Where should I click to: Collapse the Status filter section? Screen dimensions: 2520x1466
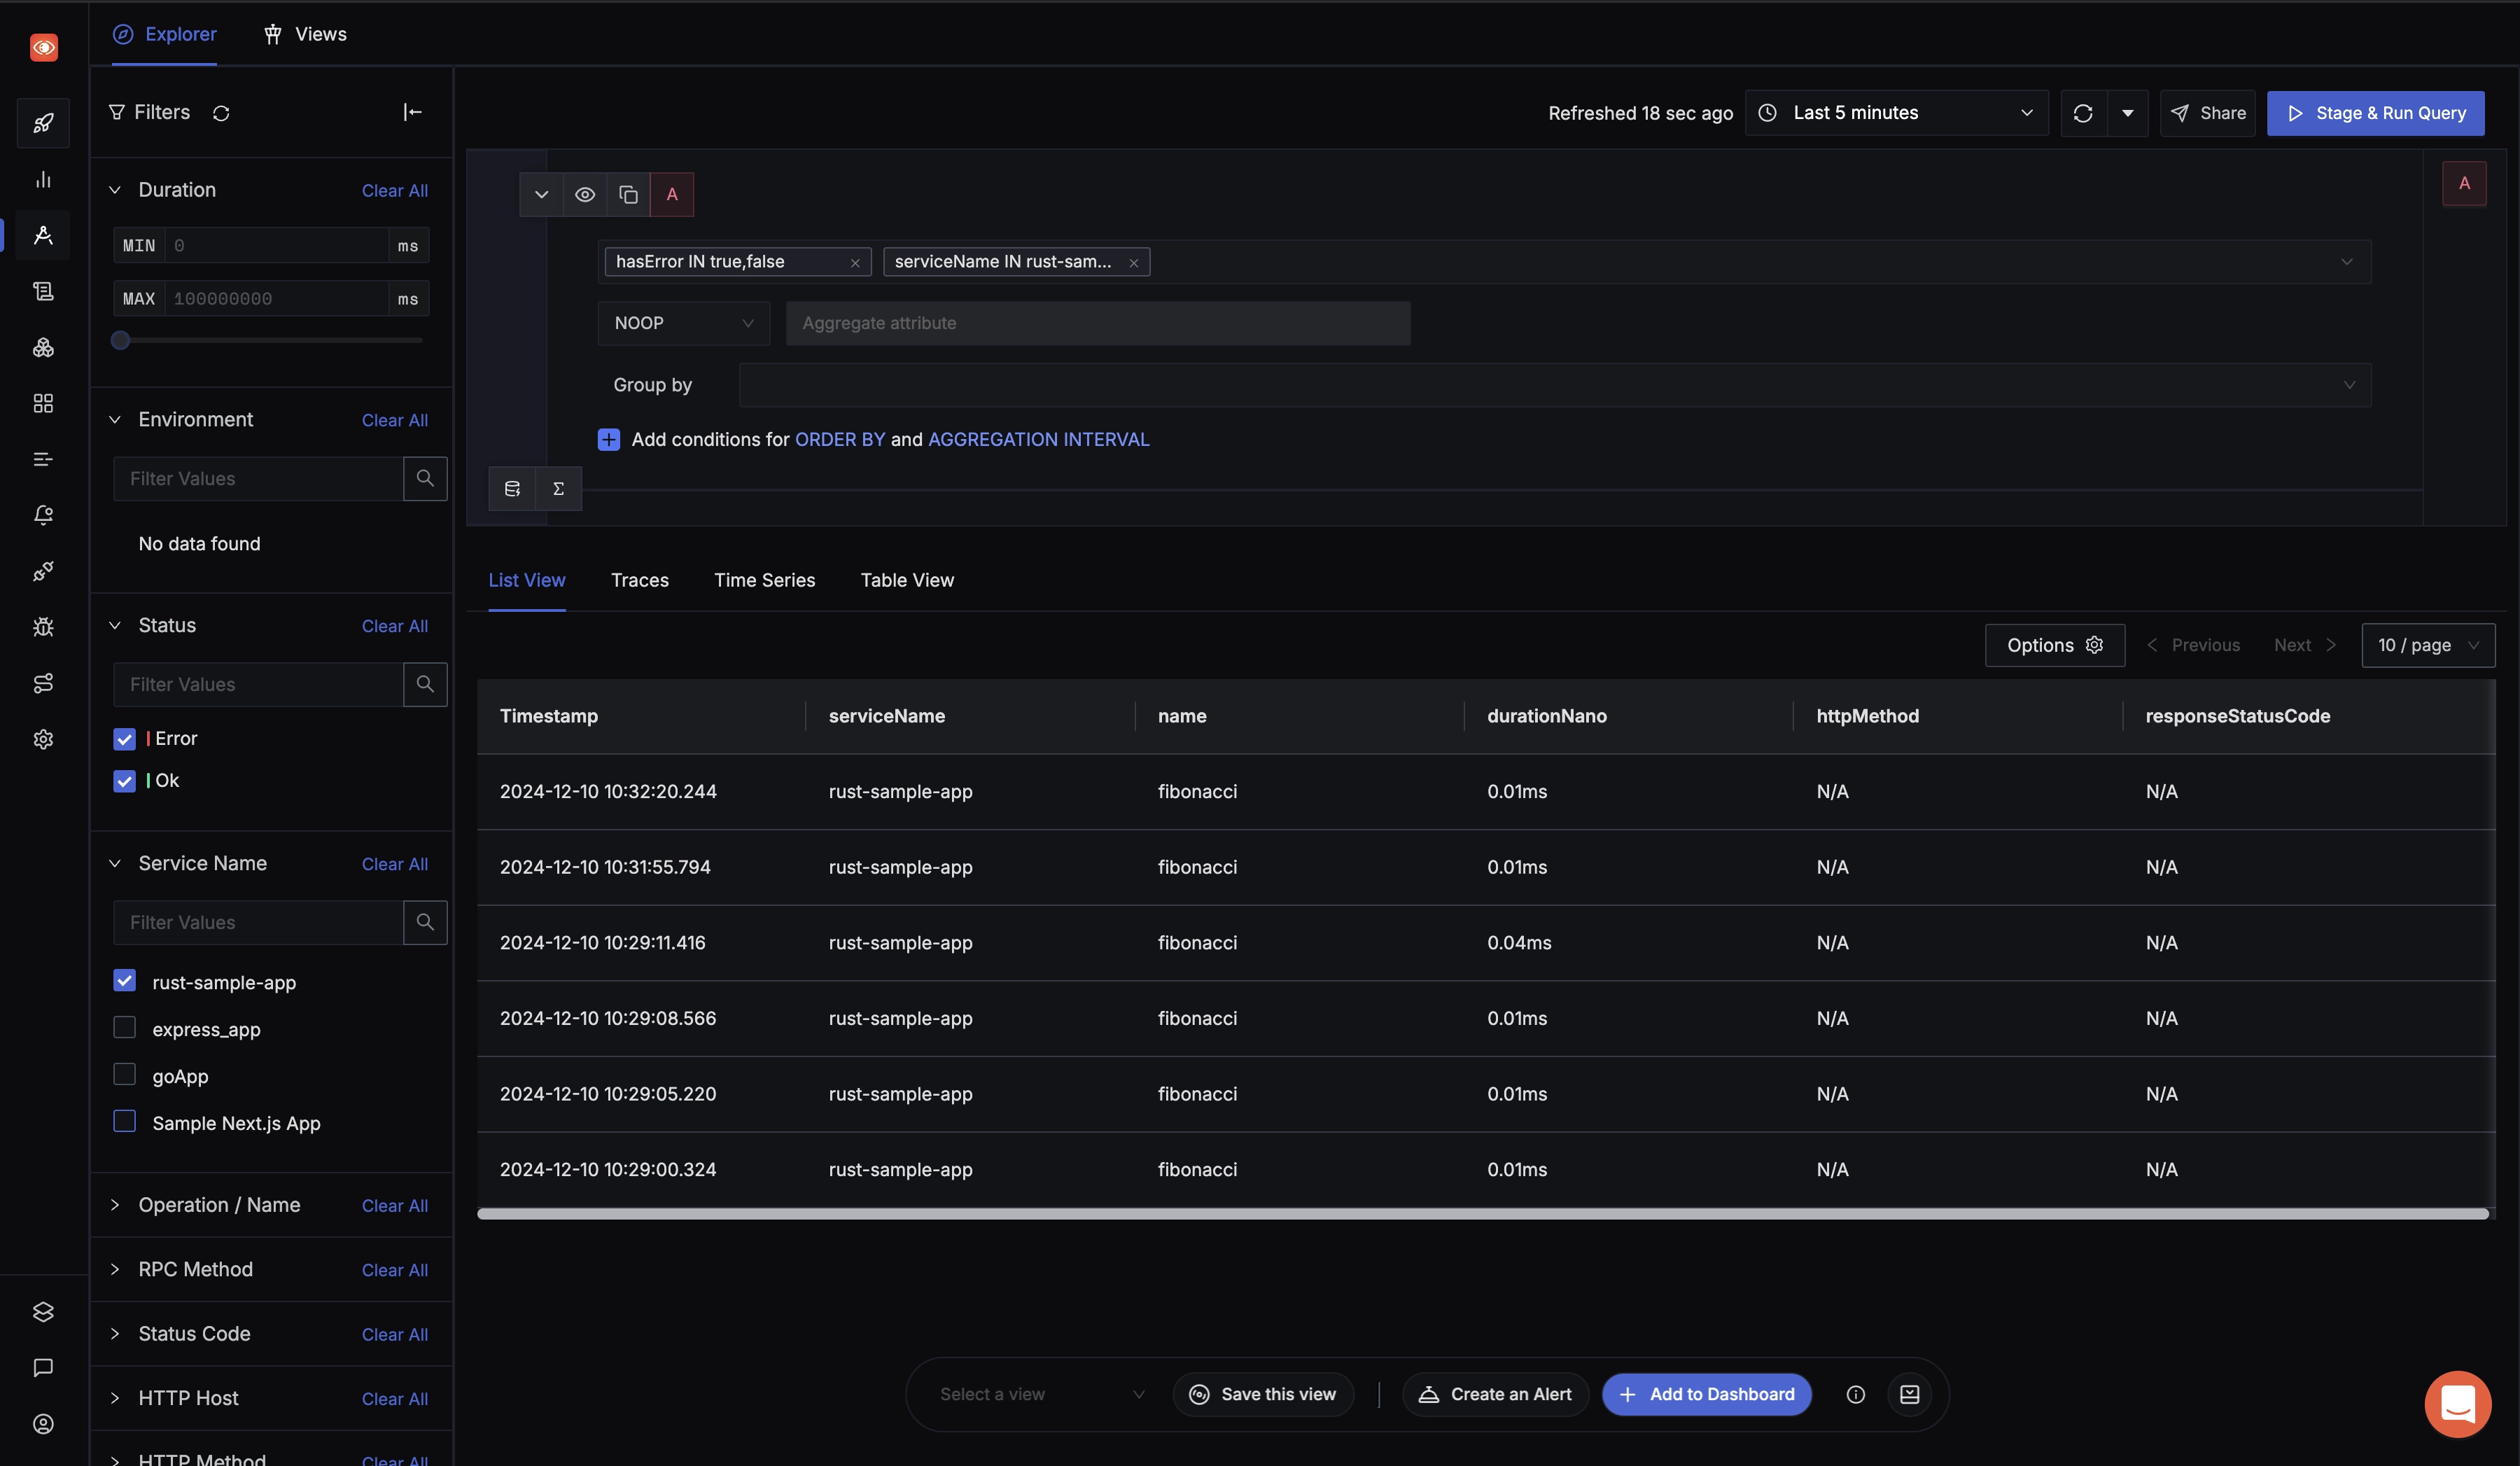pos(115,626)
